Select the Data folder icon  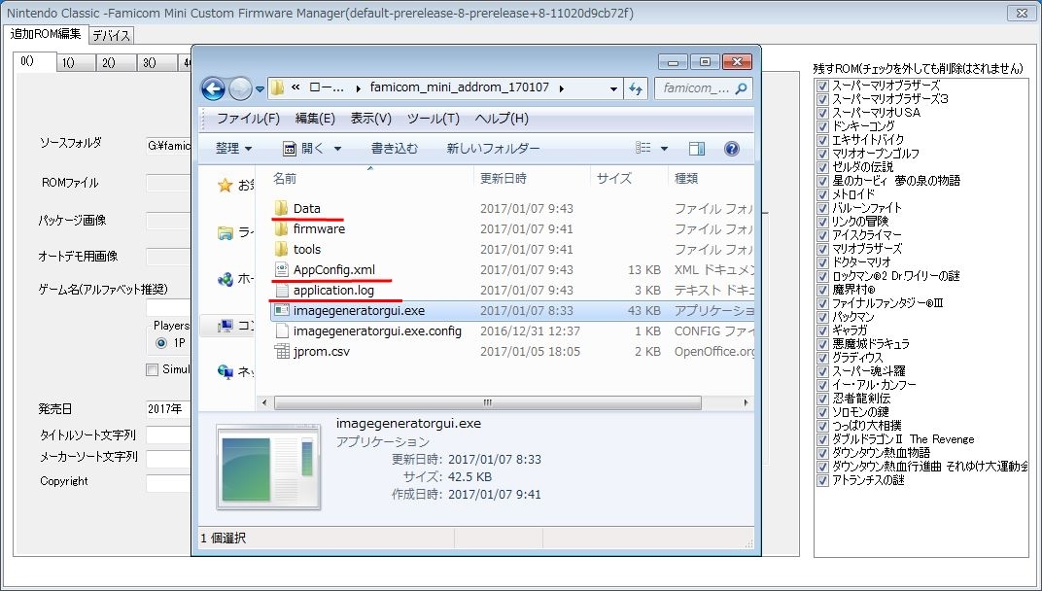tap(281, 208)
